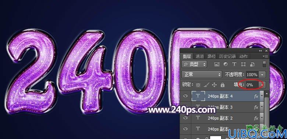Toggle the layer filtering switch
Viewport: 287px width, 139px height.
[x=264, y=64]
